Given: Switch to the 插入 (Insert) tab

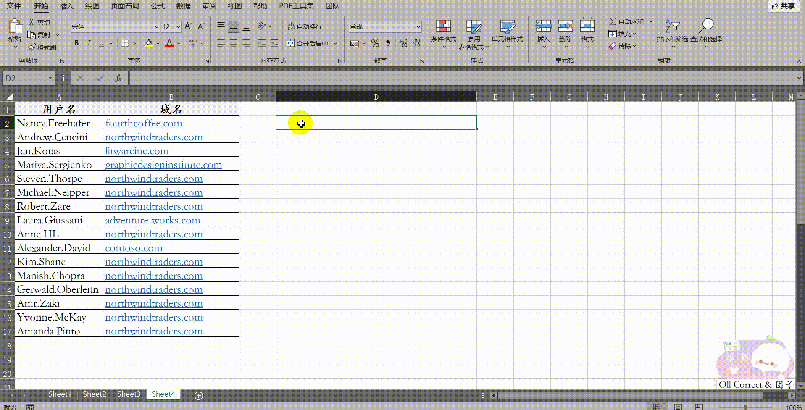Looking at the screenshot, I should [x=66, y=6].
